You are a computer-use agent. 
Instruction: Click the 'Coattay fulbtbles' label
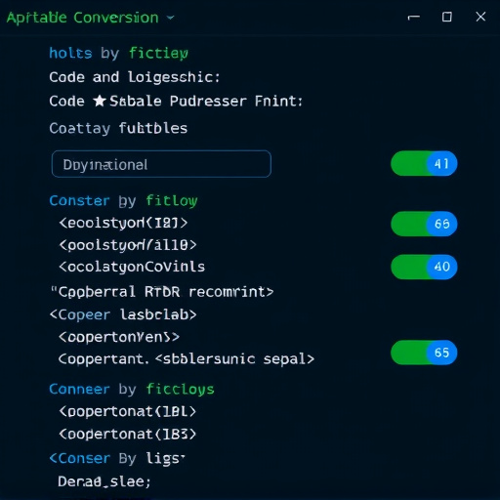point(118,128)
